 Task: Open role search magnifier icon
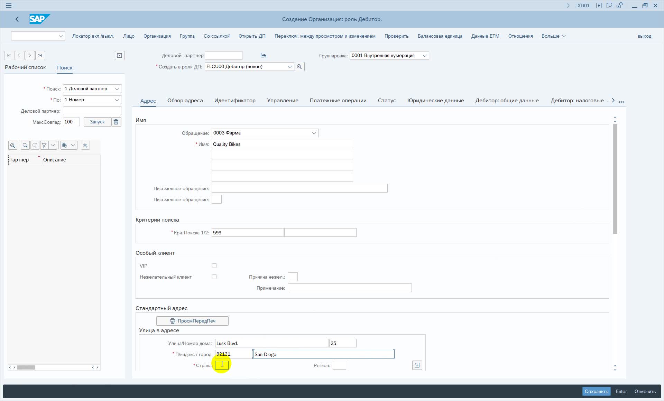pos(299,67)
